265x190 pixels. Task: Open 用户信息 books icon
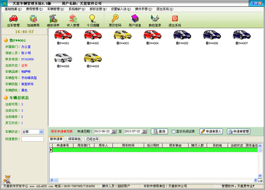coord(135,20)
